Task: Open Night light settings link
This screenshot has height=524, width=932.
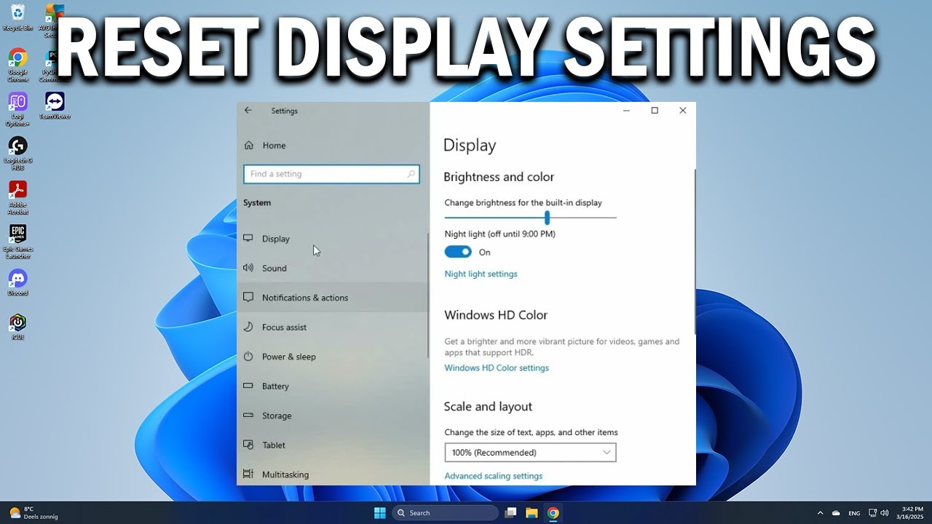Action: tap(481, 274)
